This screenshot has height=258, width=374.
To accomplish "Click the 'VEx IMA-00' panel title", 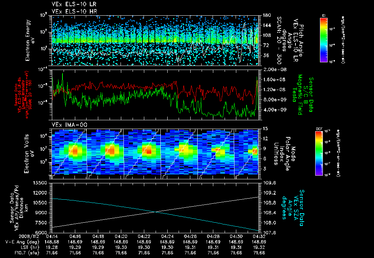I will pyautogui.click(x=69, y=125).
